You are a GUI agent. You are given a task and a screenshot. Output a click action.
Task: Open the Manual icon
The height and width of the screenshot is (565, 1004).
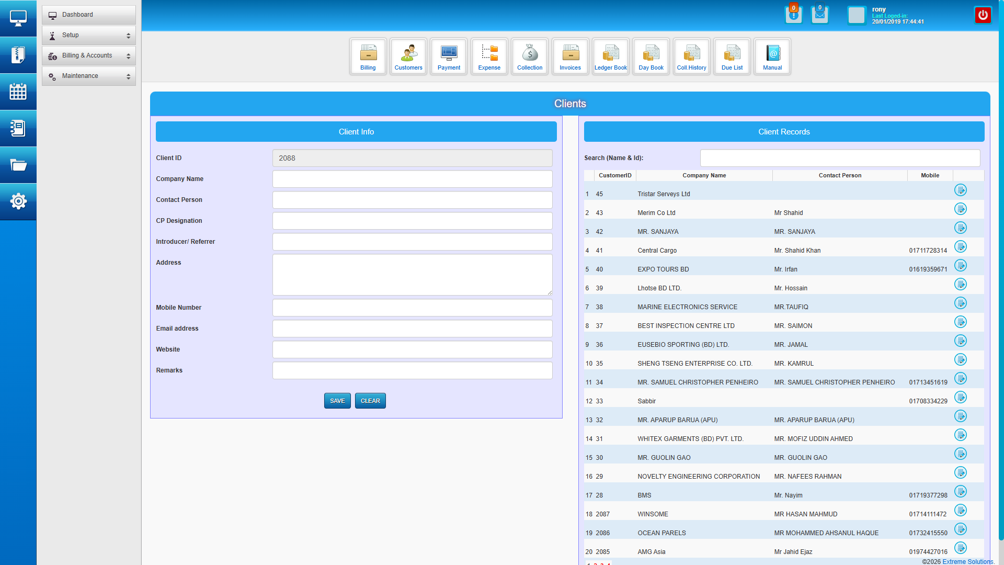click(772, 56)
